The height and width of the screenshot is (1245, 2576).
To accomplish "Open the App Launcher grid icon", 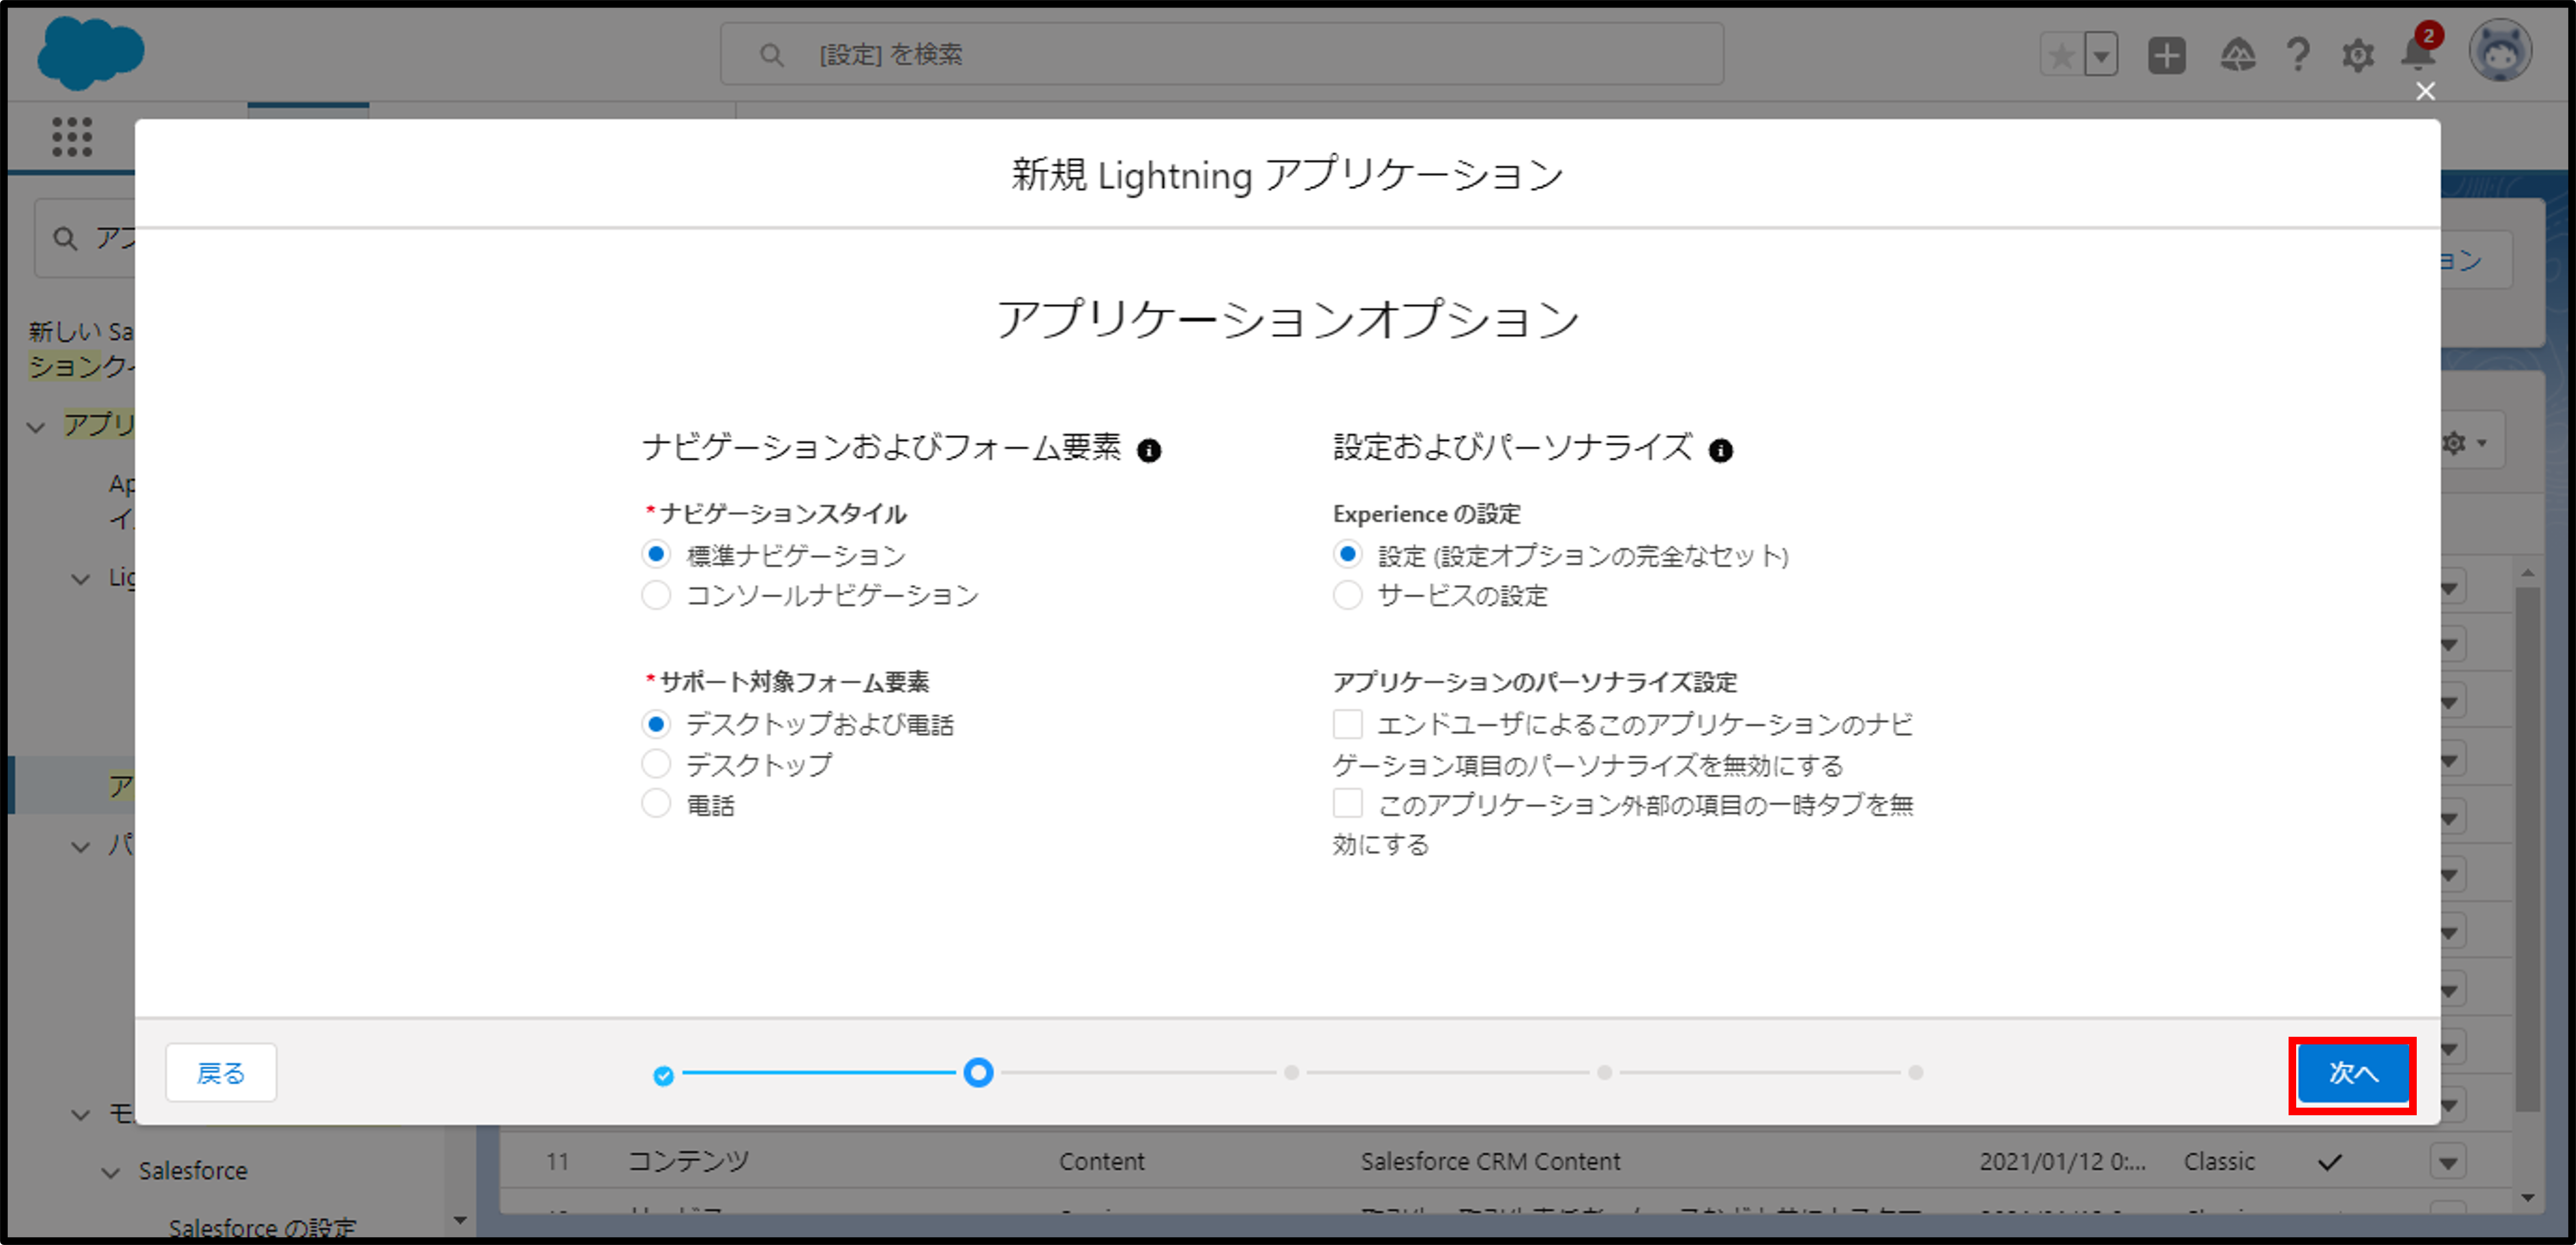I will 72,137.
